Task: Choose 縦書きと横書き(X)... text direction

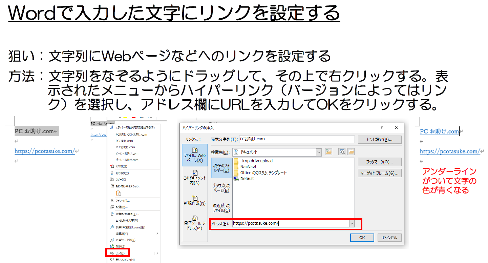Action: coord(127,214)
